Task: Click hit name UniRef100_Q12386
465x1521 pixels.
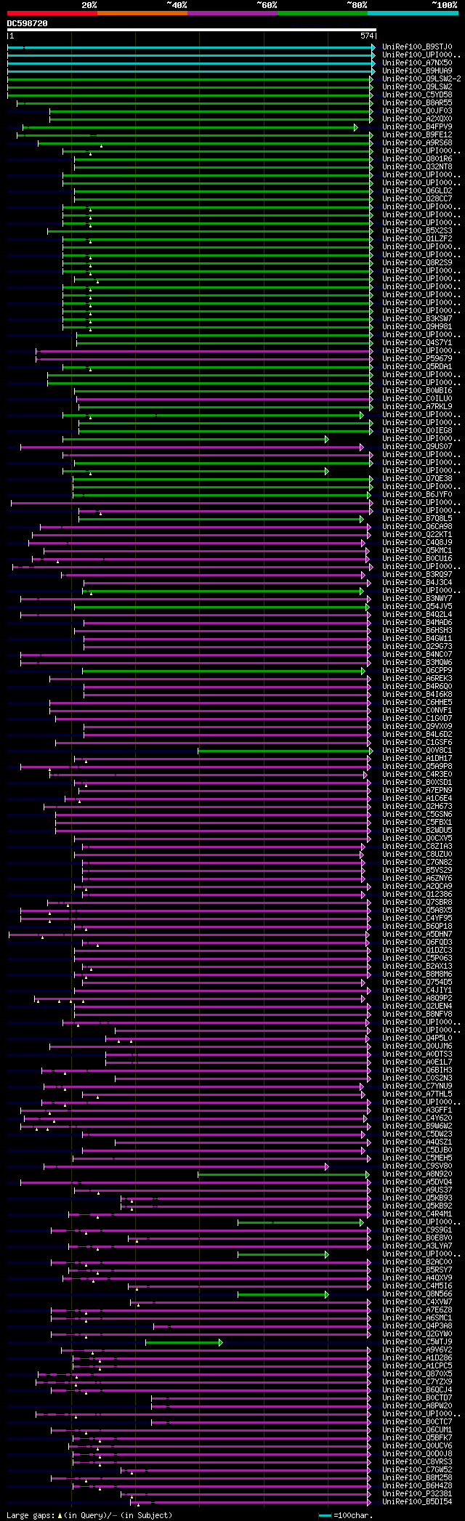Action: pos(417,895)
